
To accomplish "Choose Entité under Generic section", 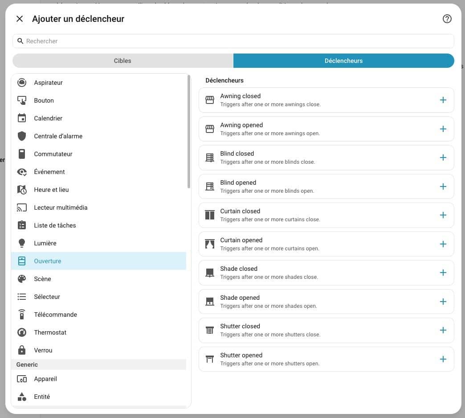I will 42,397.
